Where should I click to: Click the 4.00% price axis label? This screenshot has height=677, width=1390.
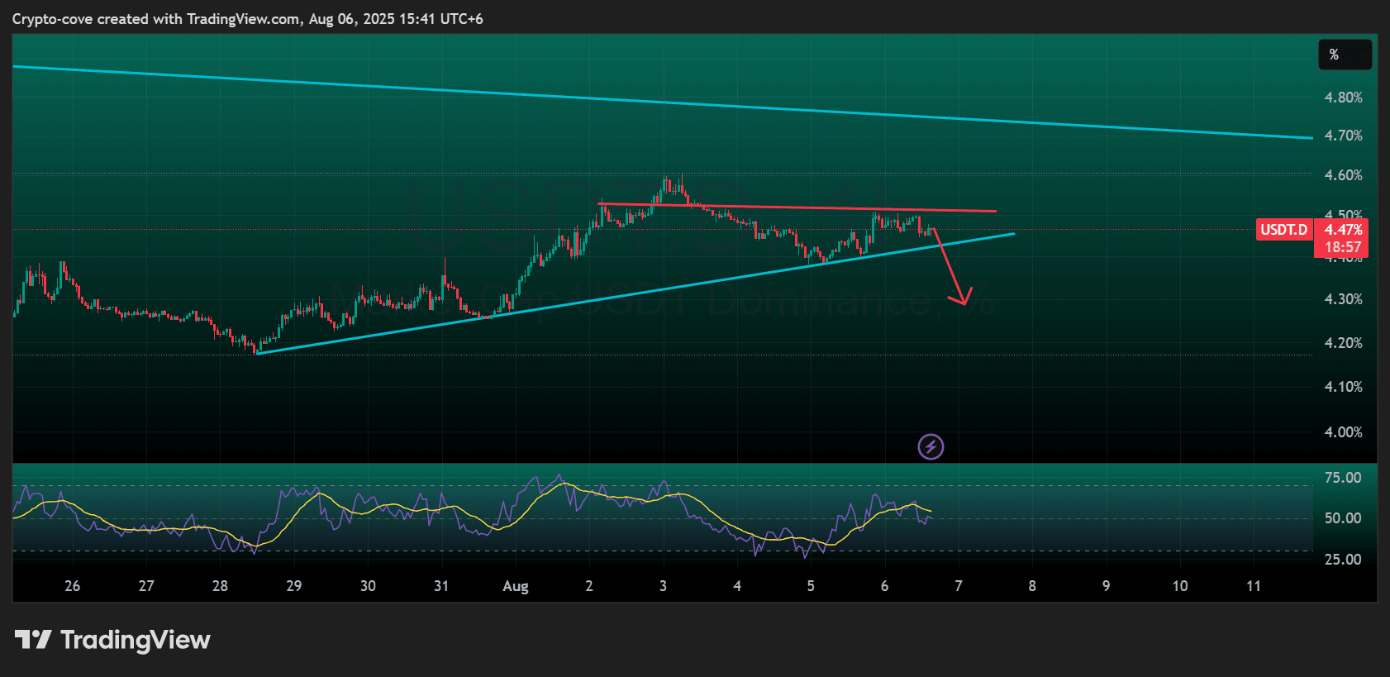click(1343, 432)
